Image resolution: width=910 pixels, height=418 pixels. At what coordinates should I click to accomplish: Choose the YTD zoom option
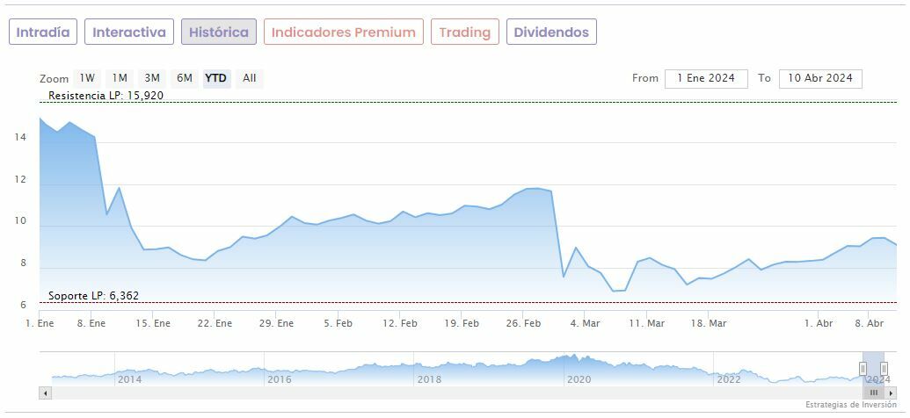pyautogui.click(x=215, y=78)
